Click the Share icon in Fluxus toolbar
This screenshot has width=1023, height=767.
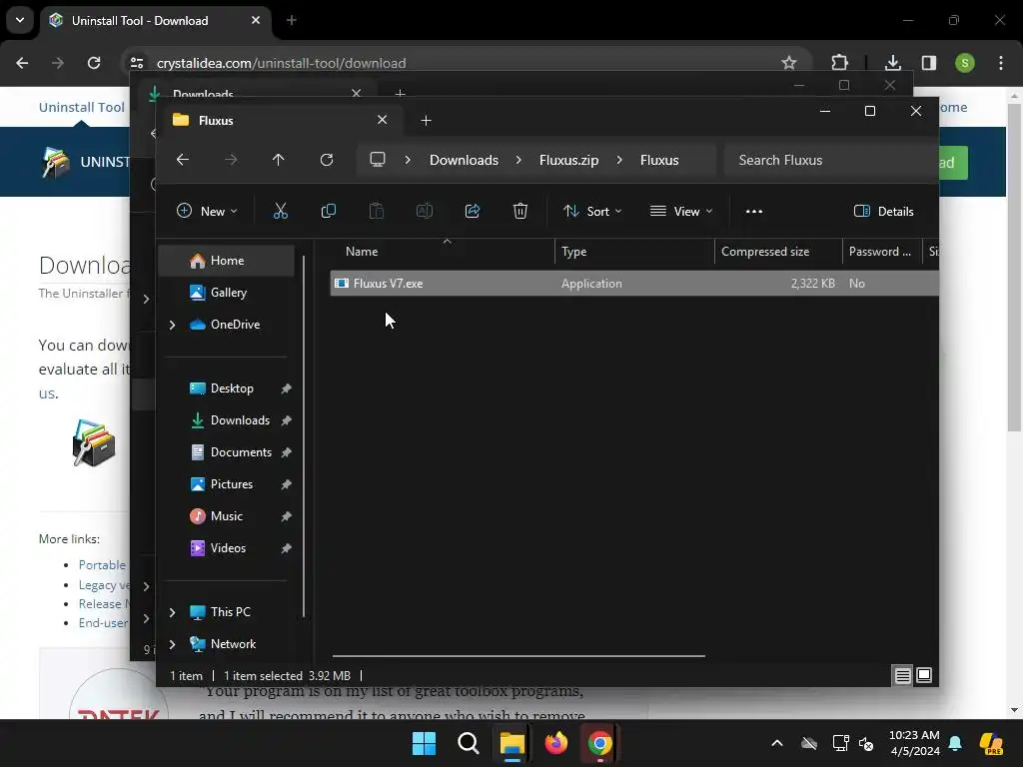tap(473, 211)
